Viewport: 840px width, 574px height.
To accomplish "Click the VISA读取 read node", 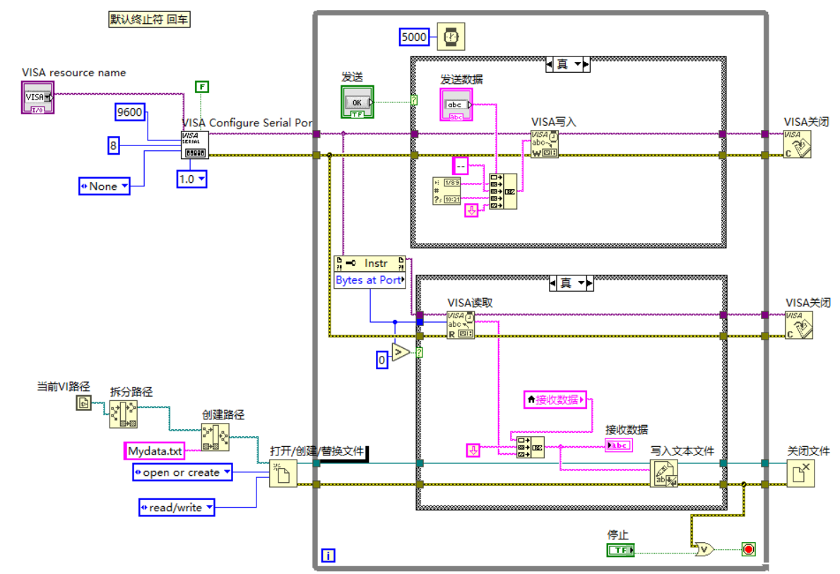I will click(x=461, y=325).
